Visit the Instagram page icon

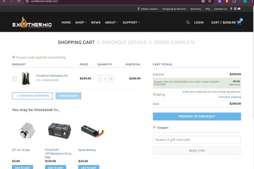tap(235, 9)
